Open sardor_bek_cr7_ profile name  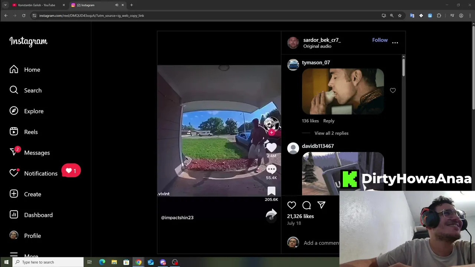322,40
